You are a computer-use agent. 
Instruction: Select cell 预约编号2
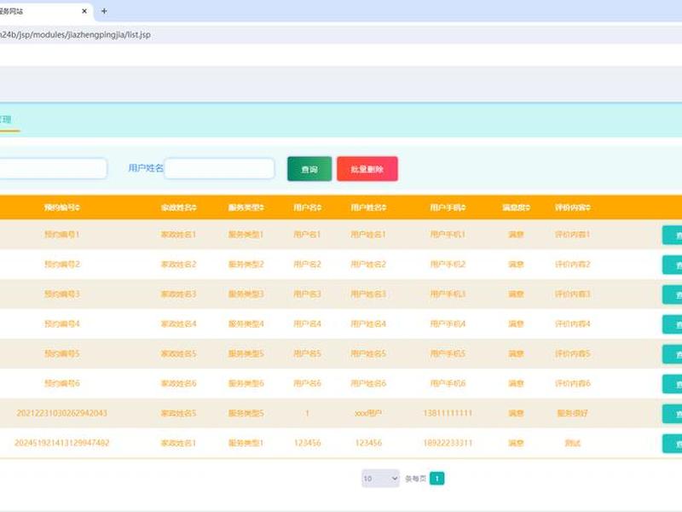[x=61, y=265]
